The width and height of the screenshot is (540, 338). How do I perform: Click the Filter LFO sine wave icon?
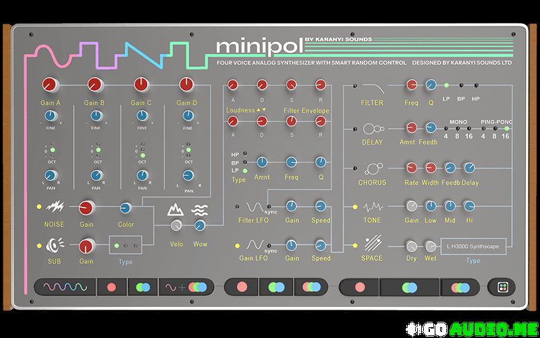click(254, 207)
